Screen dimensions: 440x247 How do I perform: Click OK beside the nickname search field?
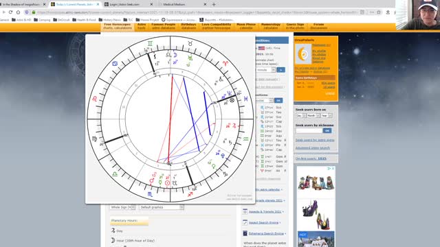tap(327, 130)
